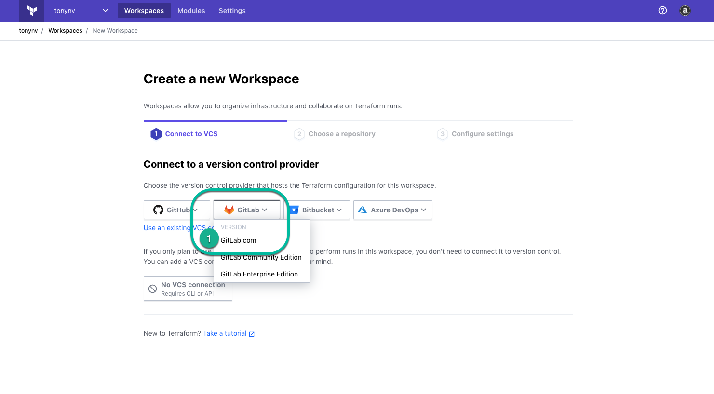Image resolution: width=714 pixels, height=394 pixels.
Task: Select GitLab Enterprise Edition option
Action: (262, 274)
